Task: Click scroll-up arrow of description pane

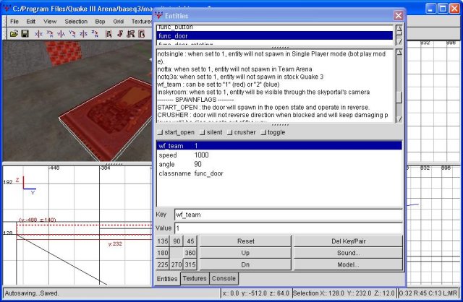Action: [399, 53]
